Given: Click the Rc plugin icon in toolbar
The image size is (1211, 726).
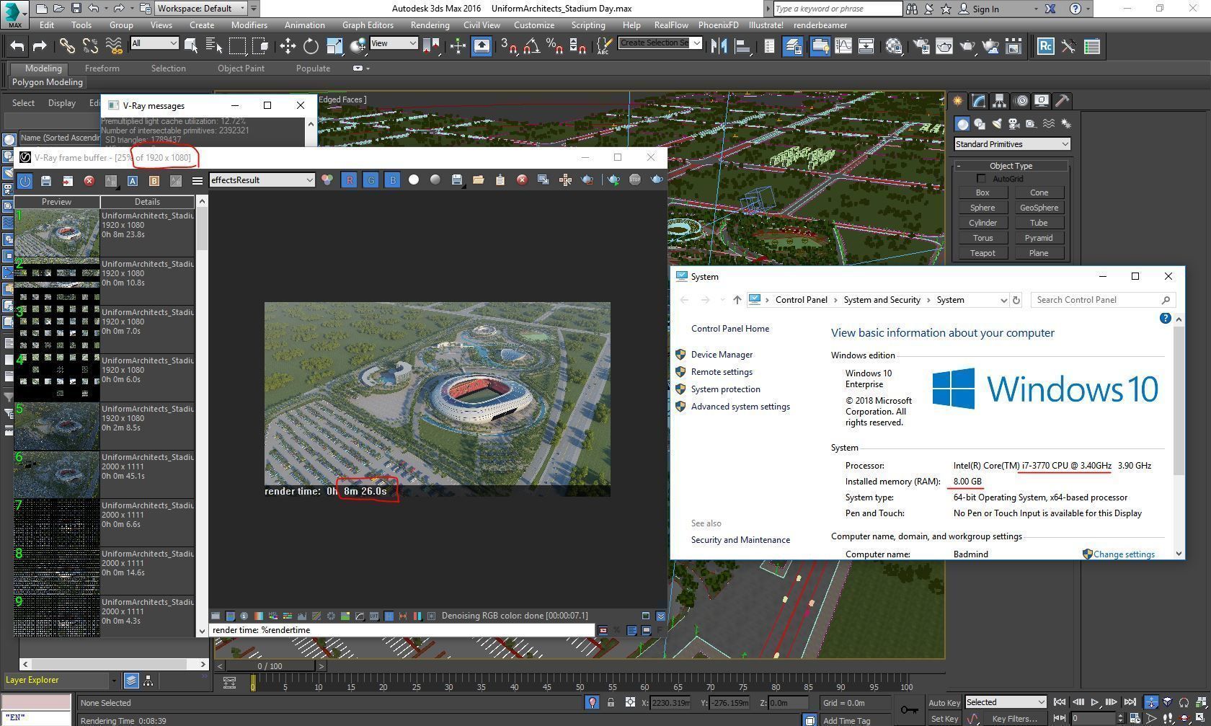Looking at the screenshot, I should [1046, 46].
